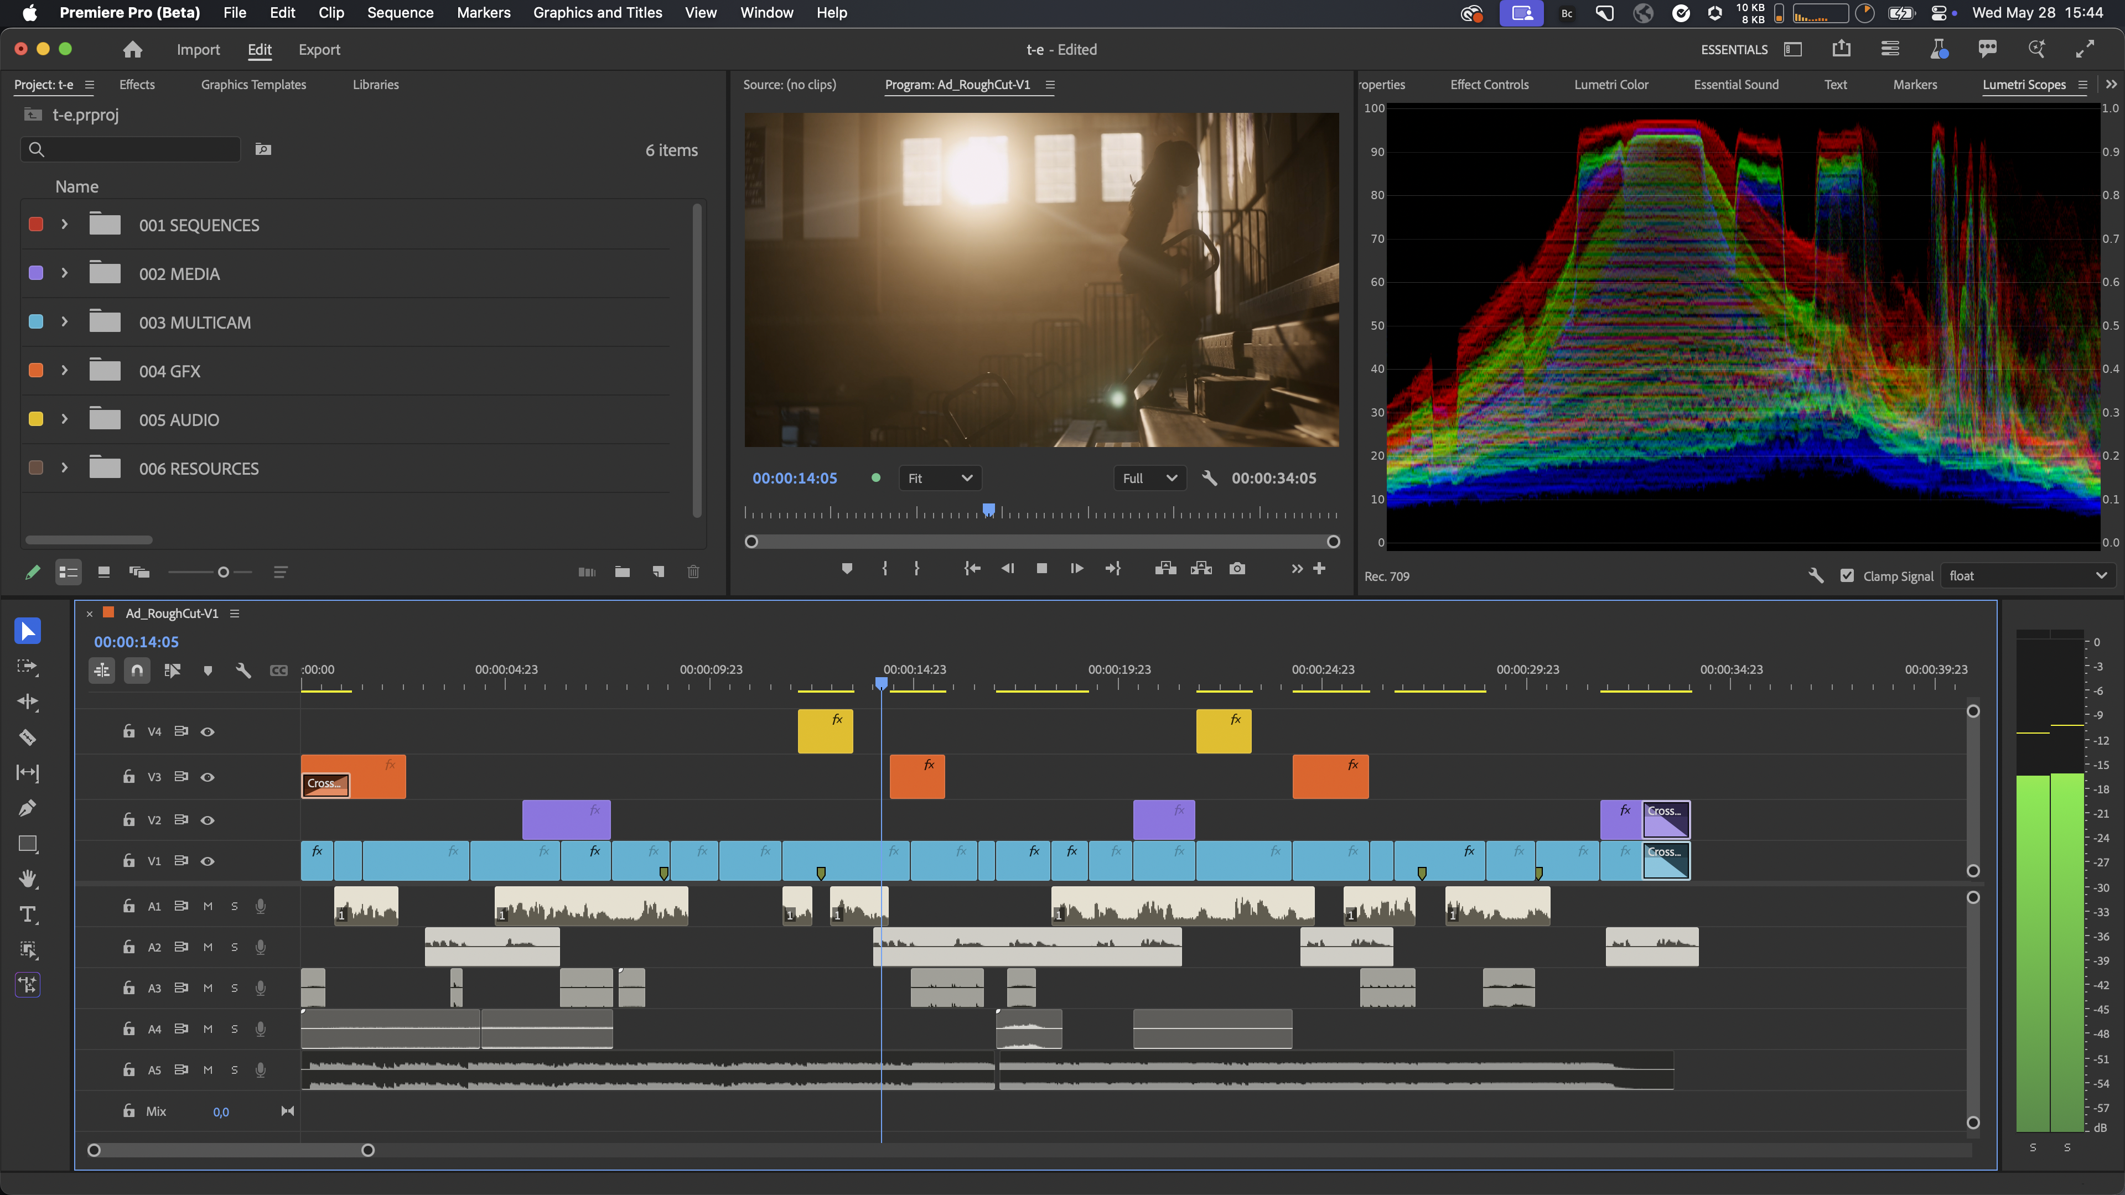Toggle V2 track output eye
This screenshot has height=1195, width=2125.
click(x=208, y=820)
